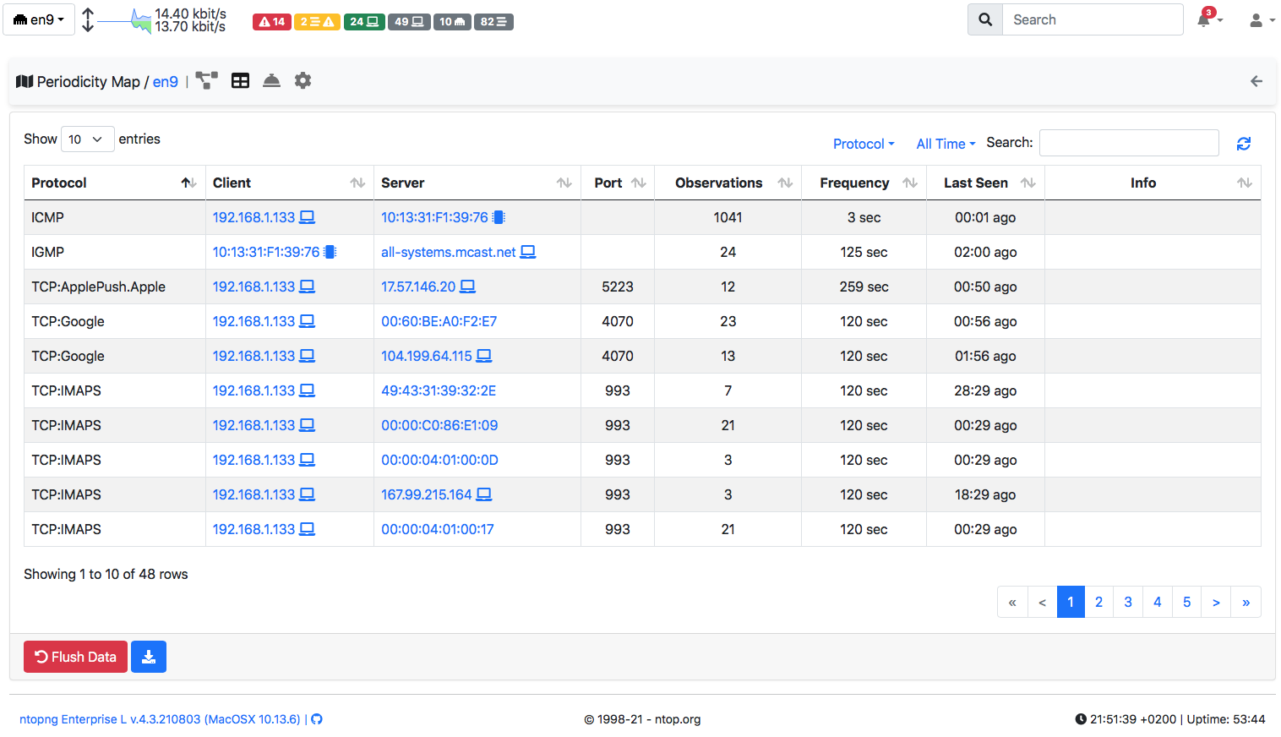
Task: Toggle sorting on the Last Seen column
Action: coord(1028,183)
